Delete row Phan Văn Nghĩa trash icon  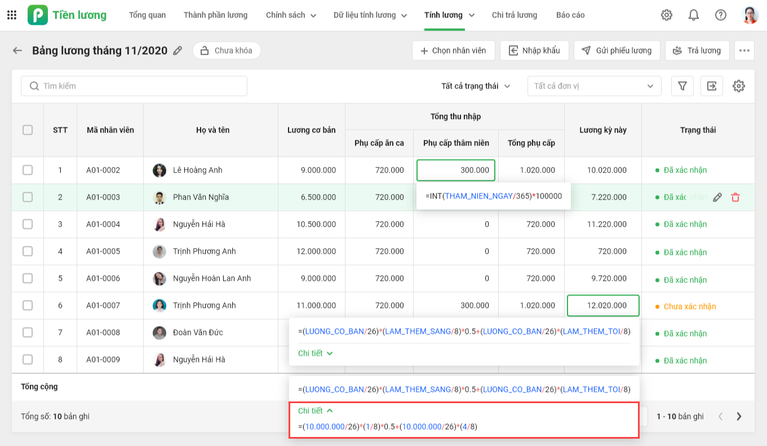point(735,197)
